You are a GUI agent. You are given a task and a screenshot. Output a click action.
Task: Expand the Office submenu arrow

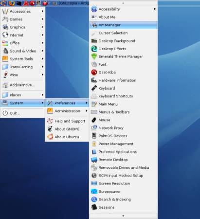[42, 43]
